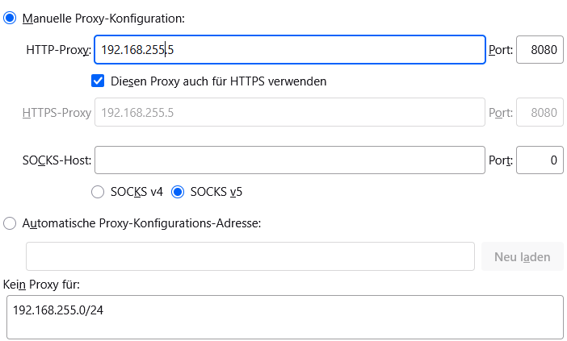Choose the SOCKS v4 option
Viewport: 567px width, 341px height.
click(x=98, y=192)
